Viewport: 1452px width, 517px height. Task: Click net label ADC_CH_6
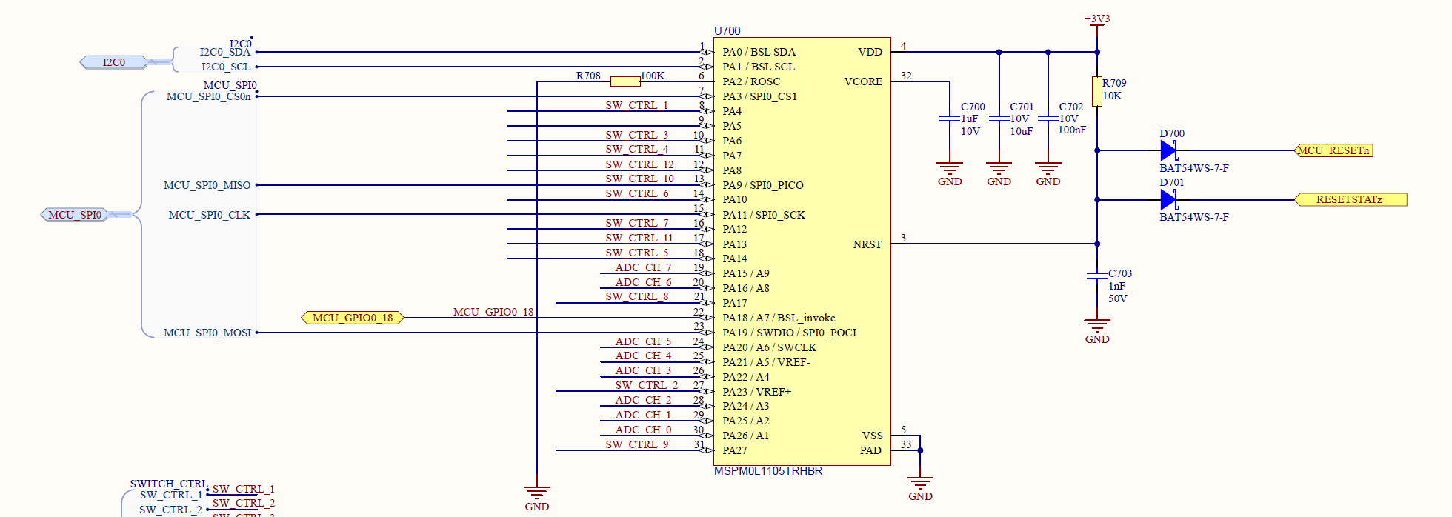(643, 282)
